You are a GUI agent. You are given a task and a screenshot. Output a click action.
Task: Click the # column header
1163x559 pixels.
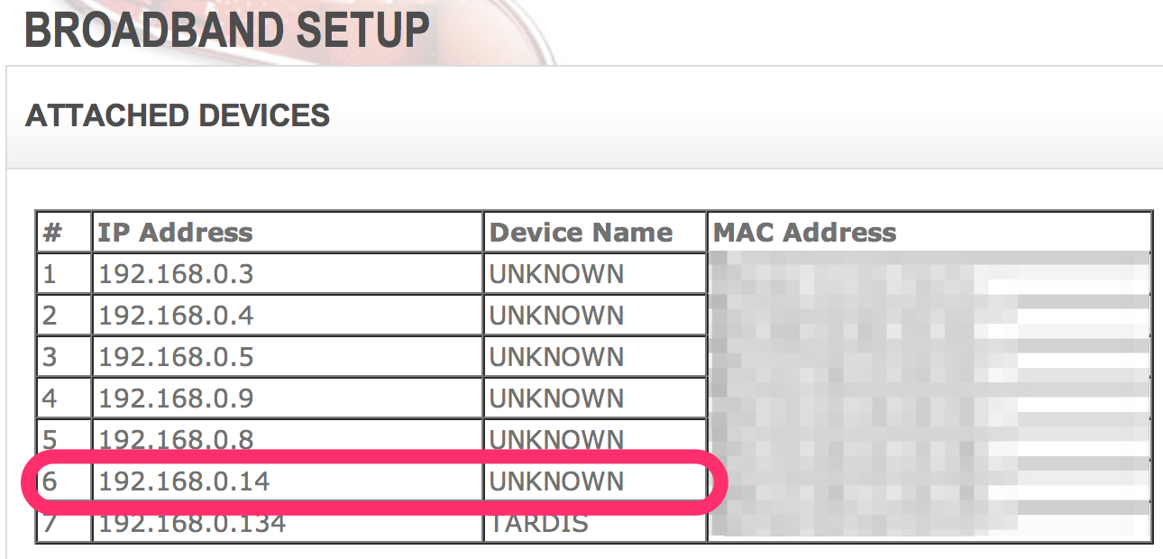(x=52, y=233)
